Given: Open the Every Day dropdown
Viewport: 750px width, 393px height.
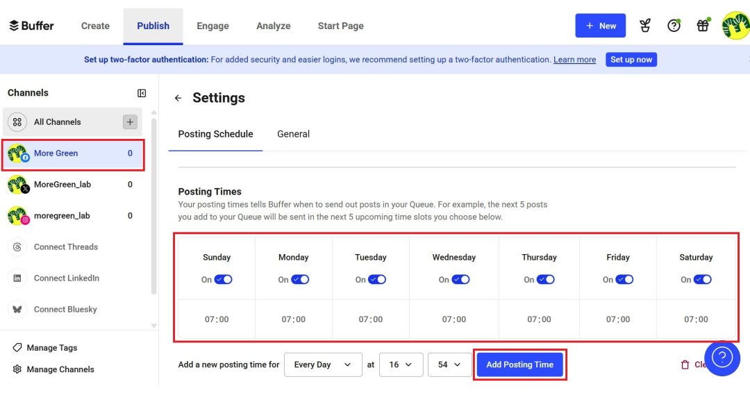Looking at the screenshot, I should [x=323, y=365].
